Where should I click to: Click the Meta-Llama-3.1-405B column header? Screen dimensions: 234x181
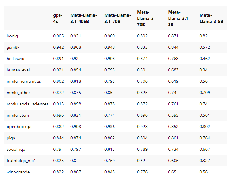(x=83, y=18)
